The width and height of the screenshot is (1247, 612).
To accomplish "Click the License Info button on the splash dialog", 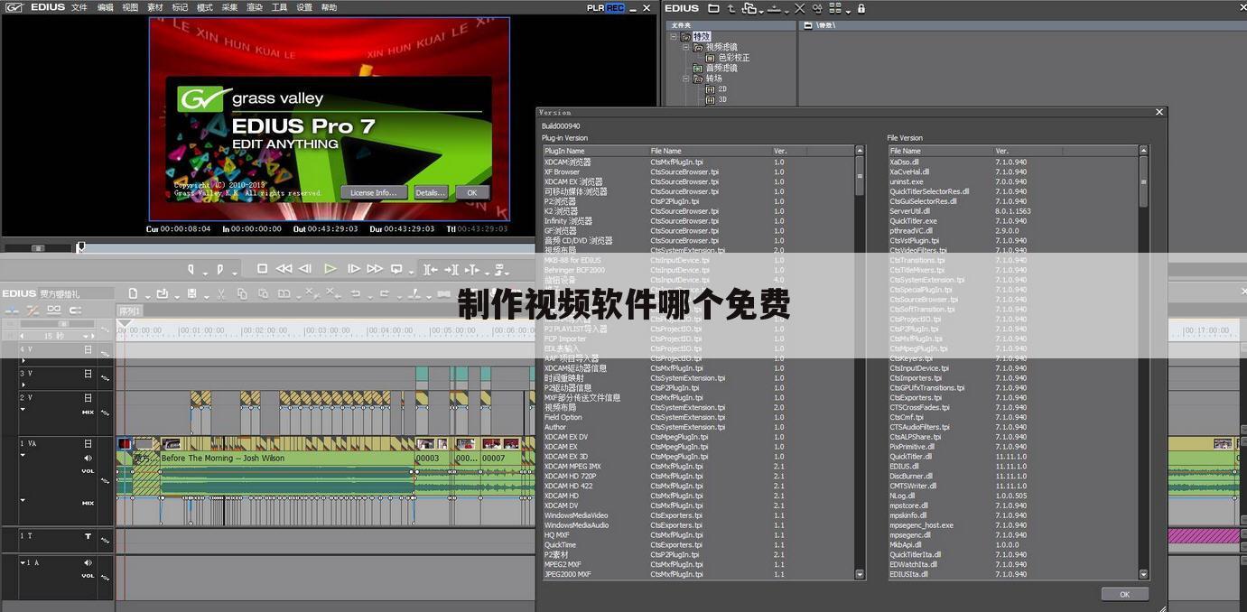I will pos(374,192).
